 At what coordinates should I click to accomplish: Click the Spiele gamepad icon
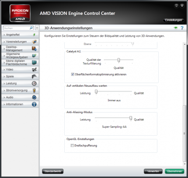pos(34,76)
